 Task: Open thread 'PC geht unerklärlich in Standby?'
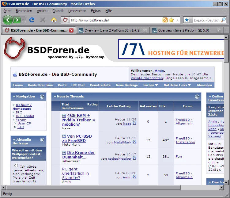point(75,173)
